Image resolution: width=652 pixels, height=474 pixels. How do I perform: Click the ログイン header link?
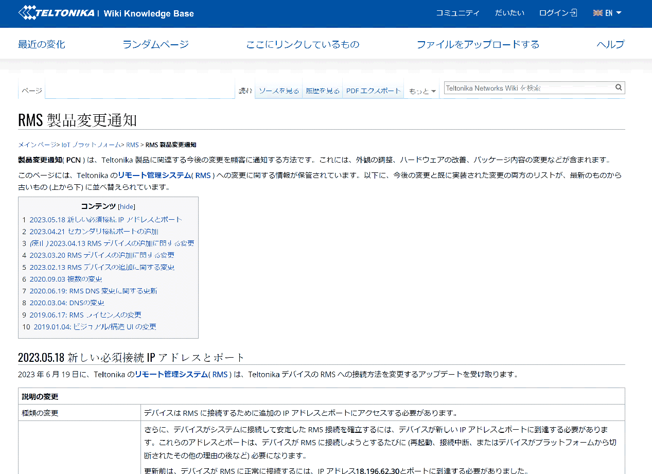click(554, 13)
